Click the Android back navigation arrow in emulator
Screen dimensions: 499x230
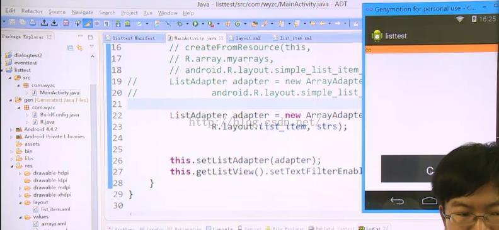coord(397,201)
